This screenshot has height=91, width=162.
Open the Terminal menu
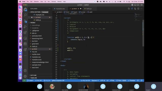pyautogui.click(x=54, y=2)
